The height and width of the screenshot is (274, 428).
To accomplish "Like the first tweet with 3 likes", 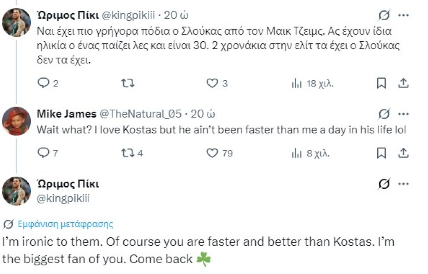I will tap(212, 83).
